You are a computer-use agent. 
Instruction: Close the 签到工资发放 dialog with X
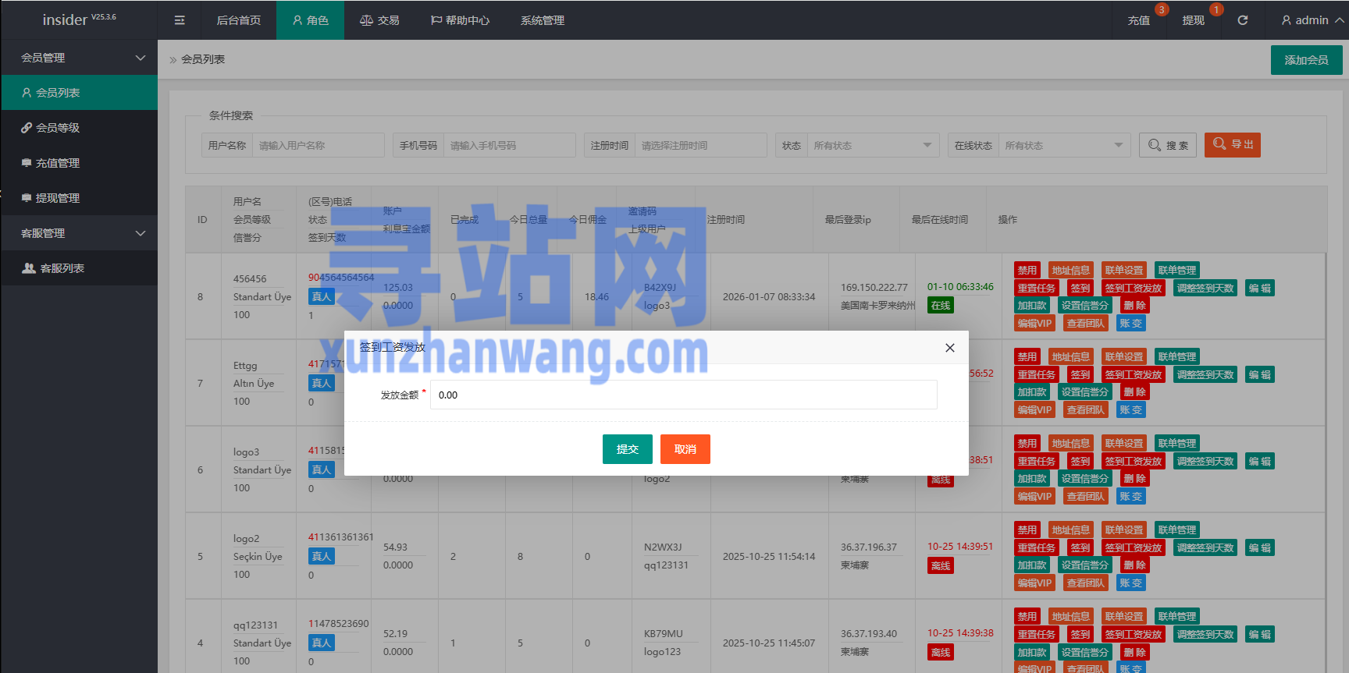click(x=949, y=348)
